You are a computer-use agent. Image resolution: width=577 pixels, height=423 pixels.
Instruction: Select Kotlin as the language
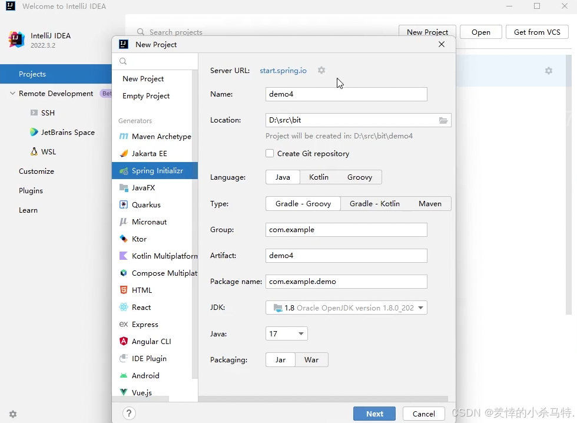[x=319, y=177]
